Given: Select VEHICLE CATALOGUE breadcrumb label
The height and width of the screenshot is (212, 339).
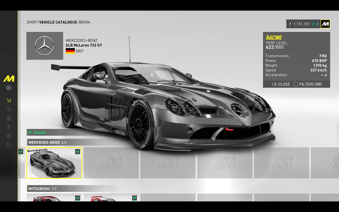Looking at the screenshot, I should point(58,22).
